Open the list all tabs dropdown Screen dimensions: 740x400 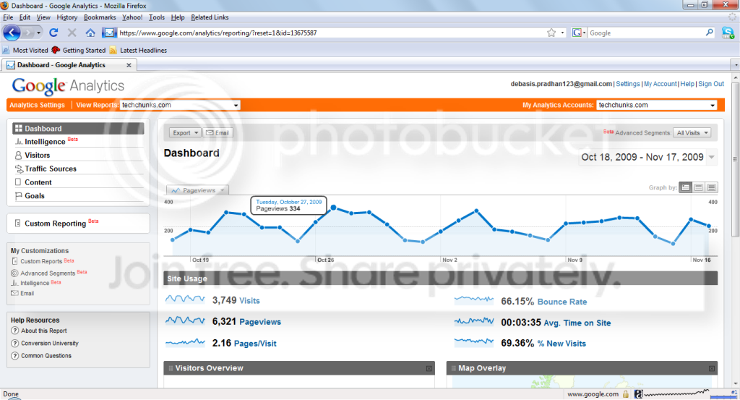point(735,64)
